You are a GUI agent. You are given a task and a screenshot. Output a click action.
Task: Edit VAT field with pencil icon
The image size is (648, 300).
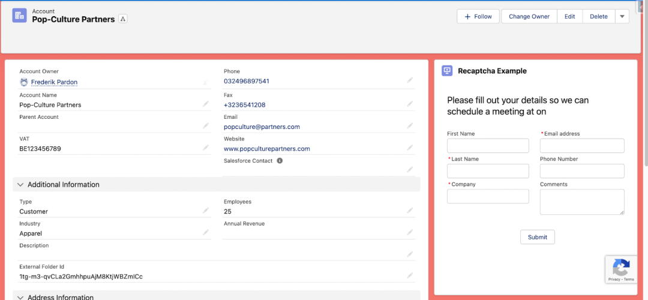point(205,148)
